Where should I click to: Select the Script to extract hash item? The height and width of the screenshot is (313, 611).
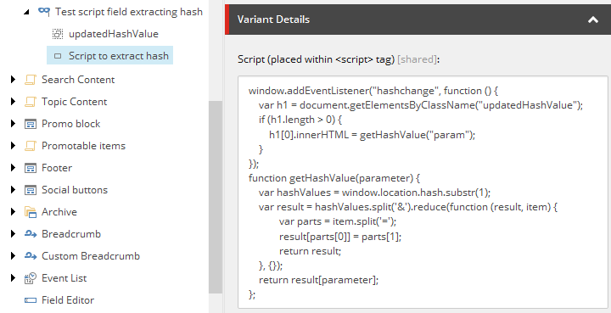coord(109,56)
